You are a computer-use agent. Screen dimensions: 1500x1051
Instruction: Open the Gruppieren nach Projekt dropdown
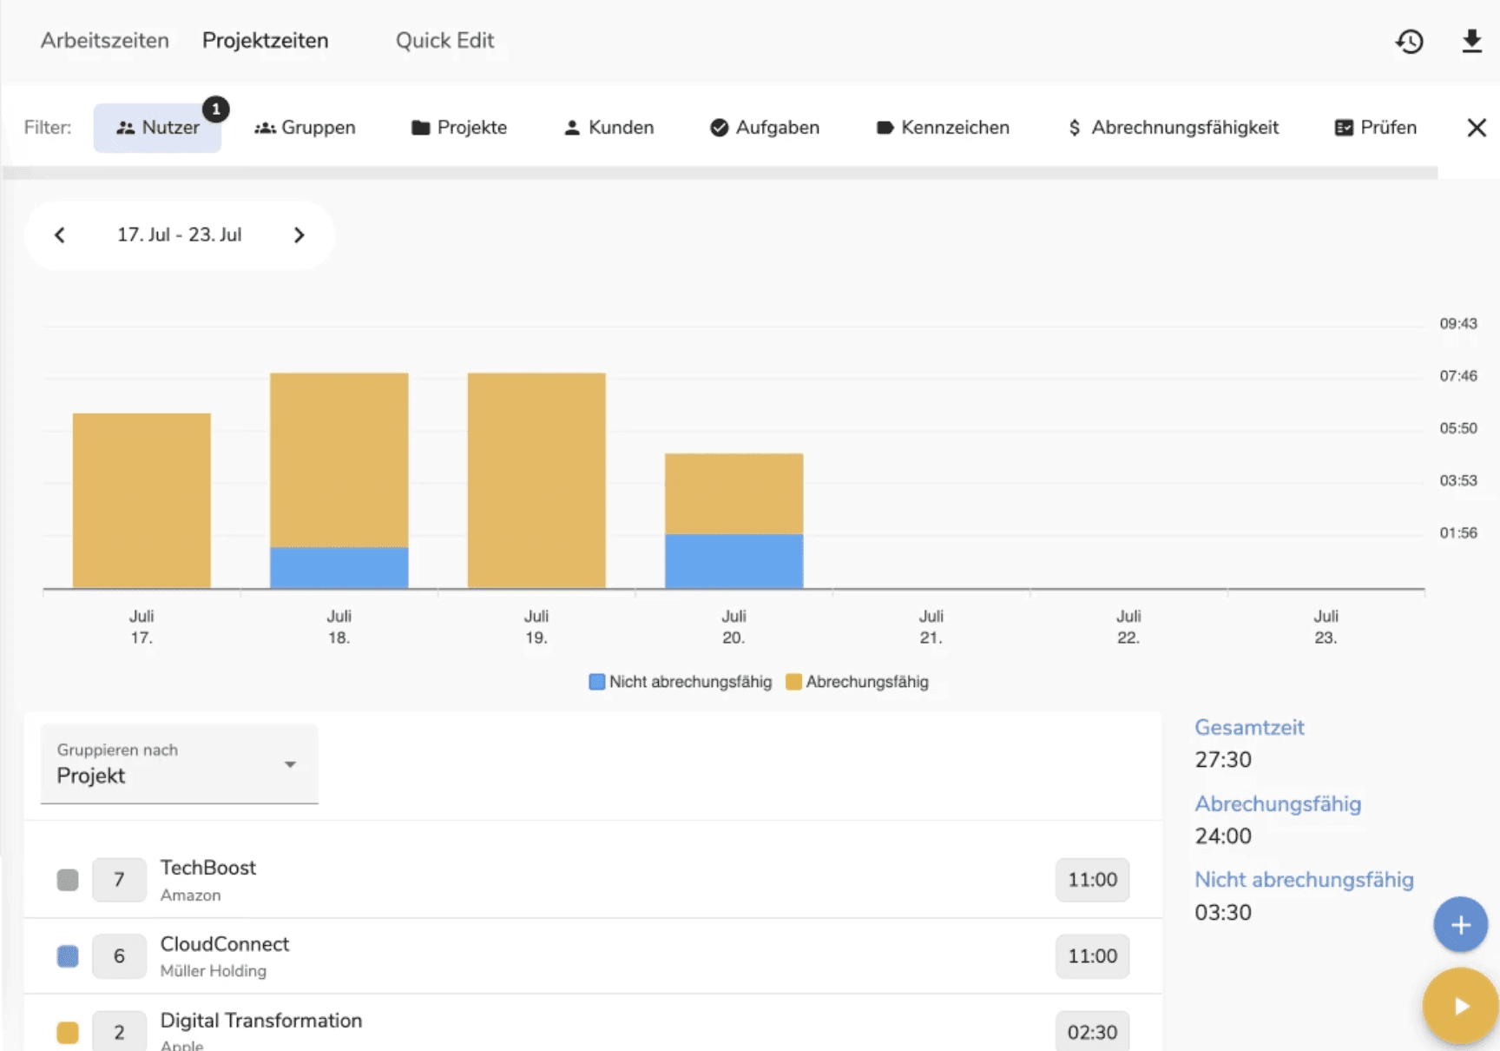(x=180, y=763)
